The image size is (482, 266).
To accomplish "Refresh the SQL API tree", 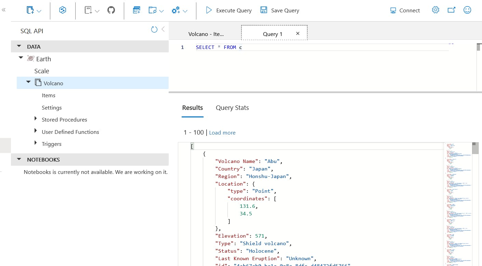I will click(x=154, y=29).
